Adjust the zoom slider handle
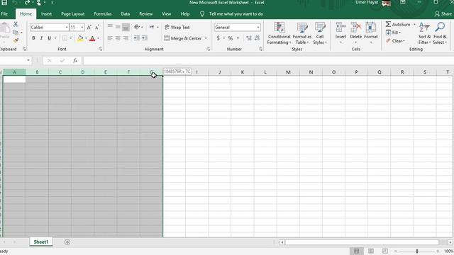The height and width of the screenshot is (255, 454). tap(417, 251)
